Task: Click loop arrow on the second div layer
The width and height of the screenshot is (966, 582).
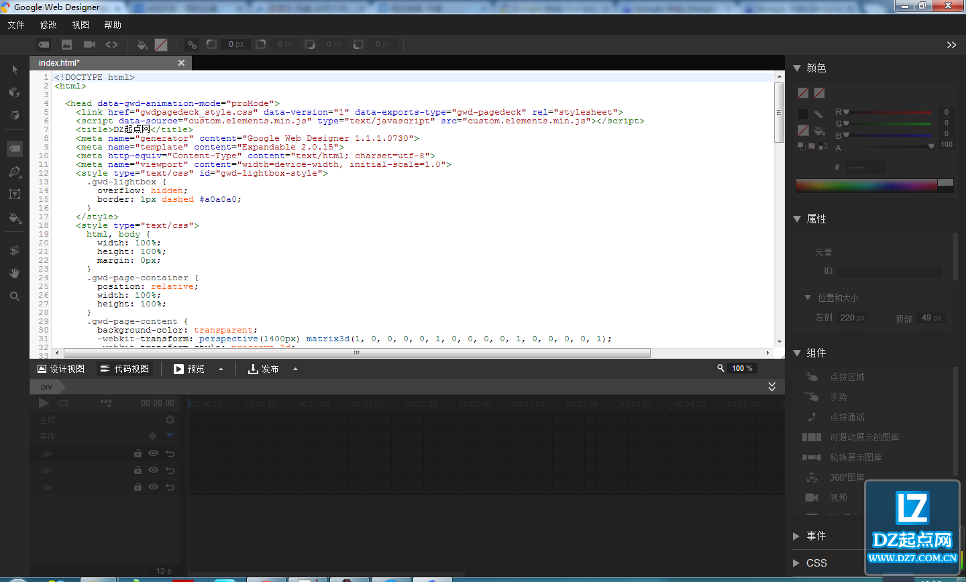Action: [170, 471]
